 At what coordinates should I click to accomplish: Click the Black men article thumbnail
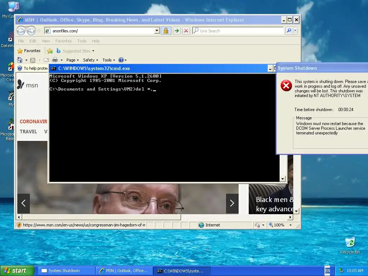271,199
